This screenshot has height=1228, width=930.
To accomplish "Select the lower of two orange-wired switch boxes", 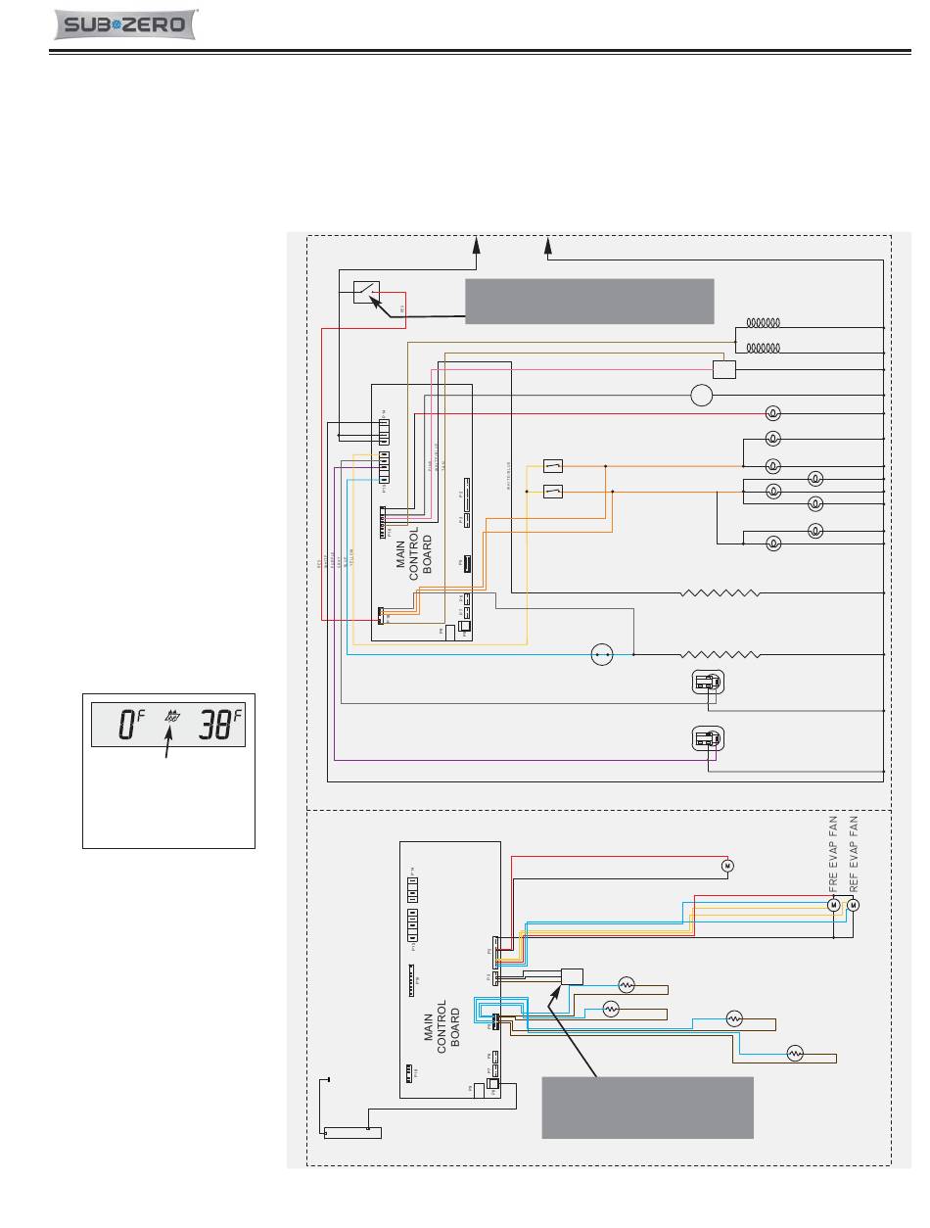I will [x=552, y=492].
